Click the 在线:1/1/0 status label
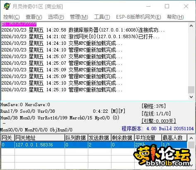The height and width of the screenshot is (170, 196). coord(156,114)
